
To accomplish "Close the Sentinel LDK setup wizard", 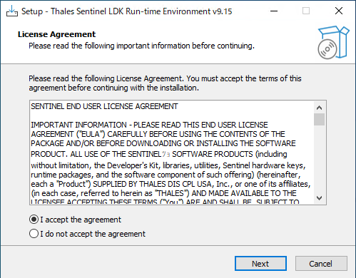I will click(x=339, y=11).
